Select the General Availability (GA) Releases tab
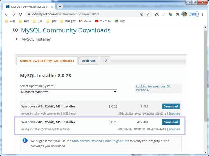 pos(47,61)
